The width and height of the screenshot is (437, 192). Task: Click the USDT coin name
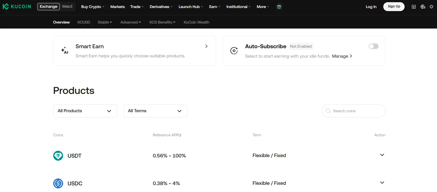pos(74,156)
